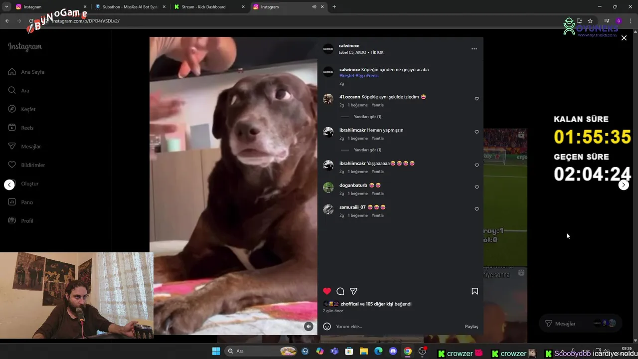
Task: Like samuraiii_07 comment heart
Action: click(477, 209)
